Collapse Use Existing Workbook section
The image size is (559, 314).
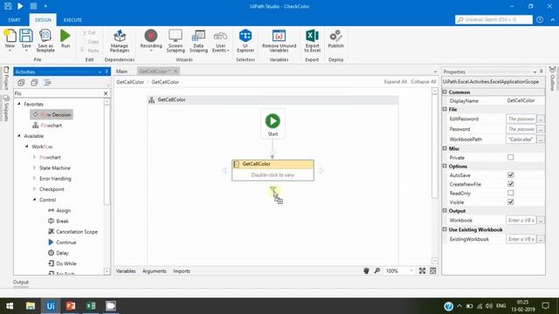click(445, 229)
